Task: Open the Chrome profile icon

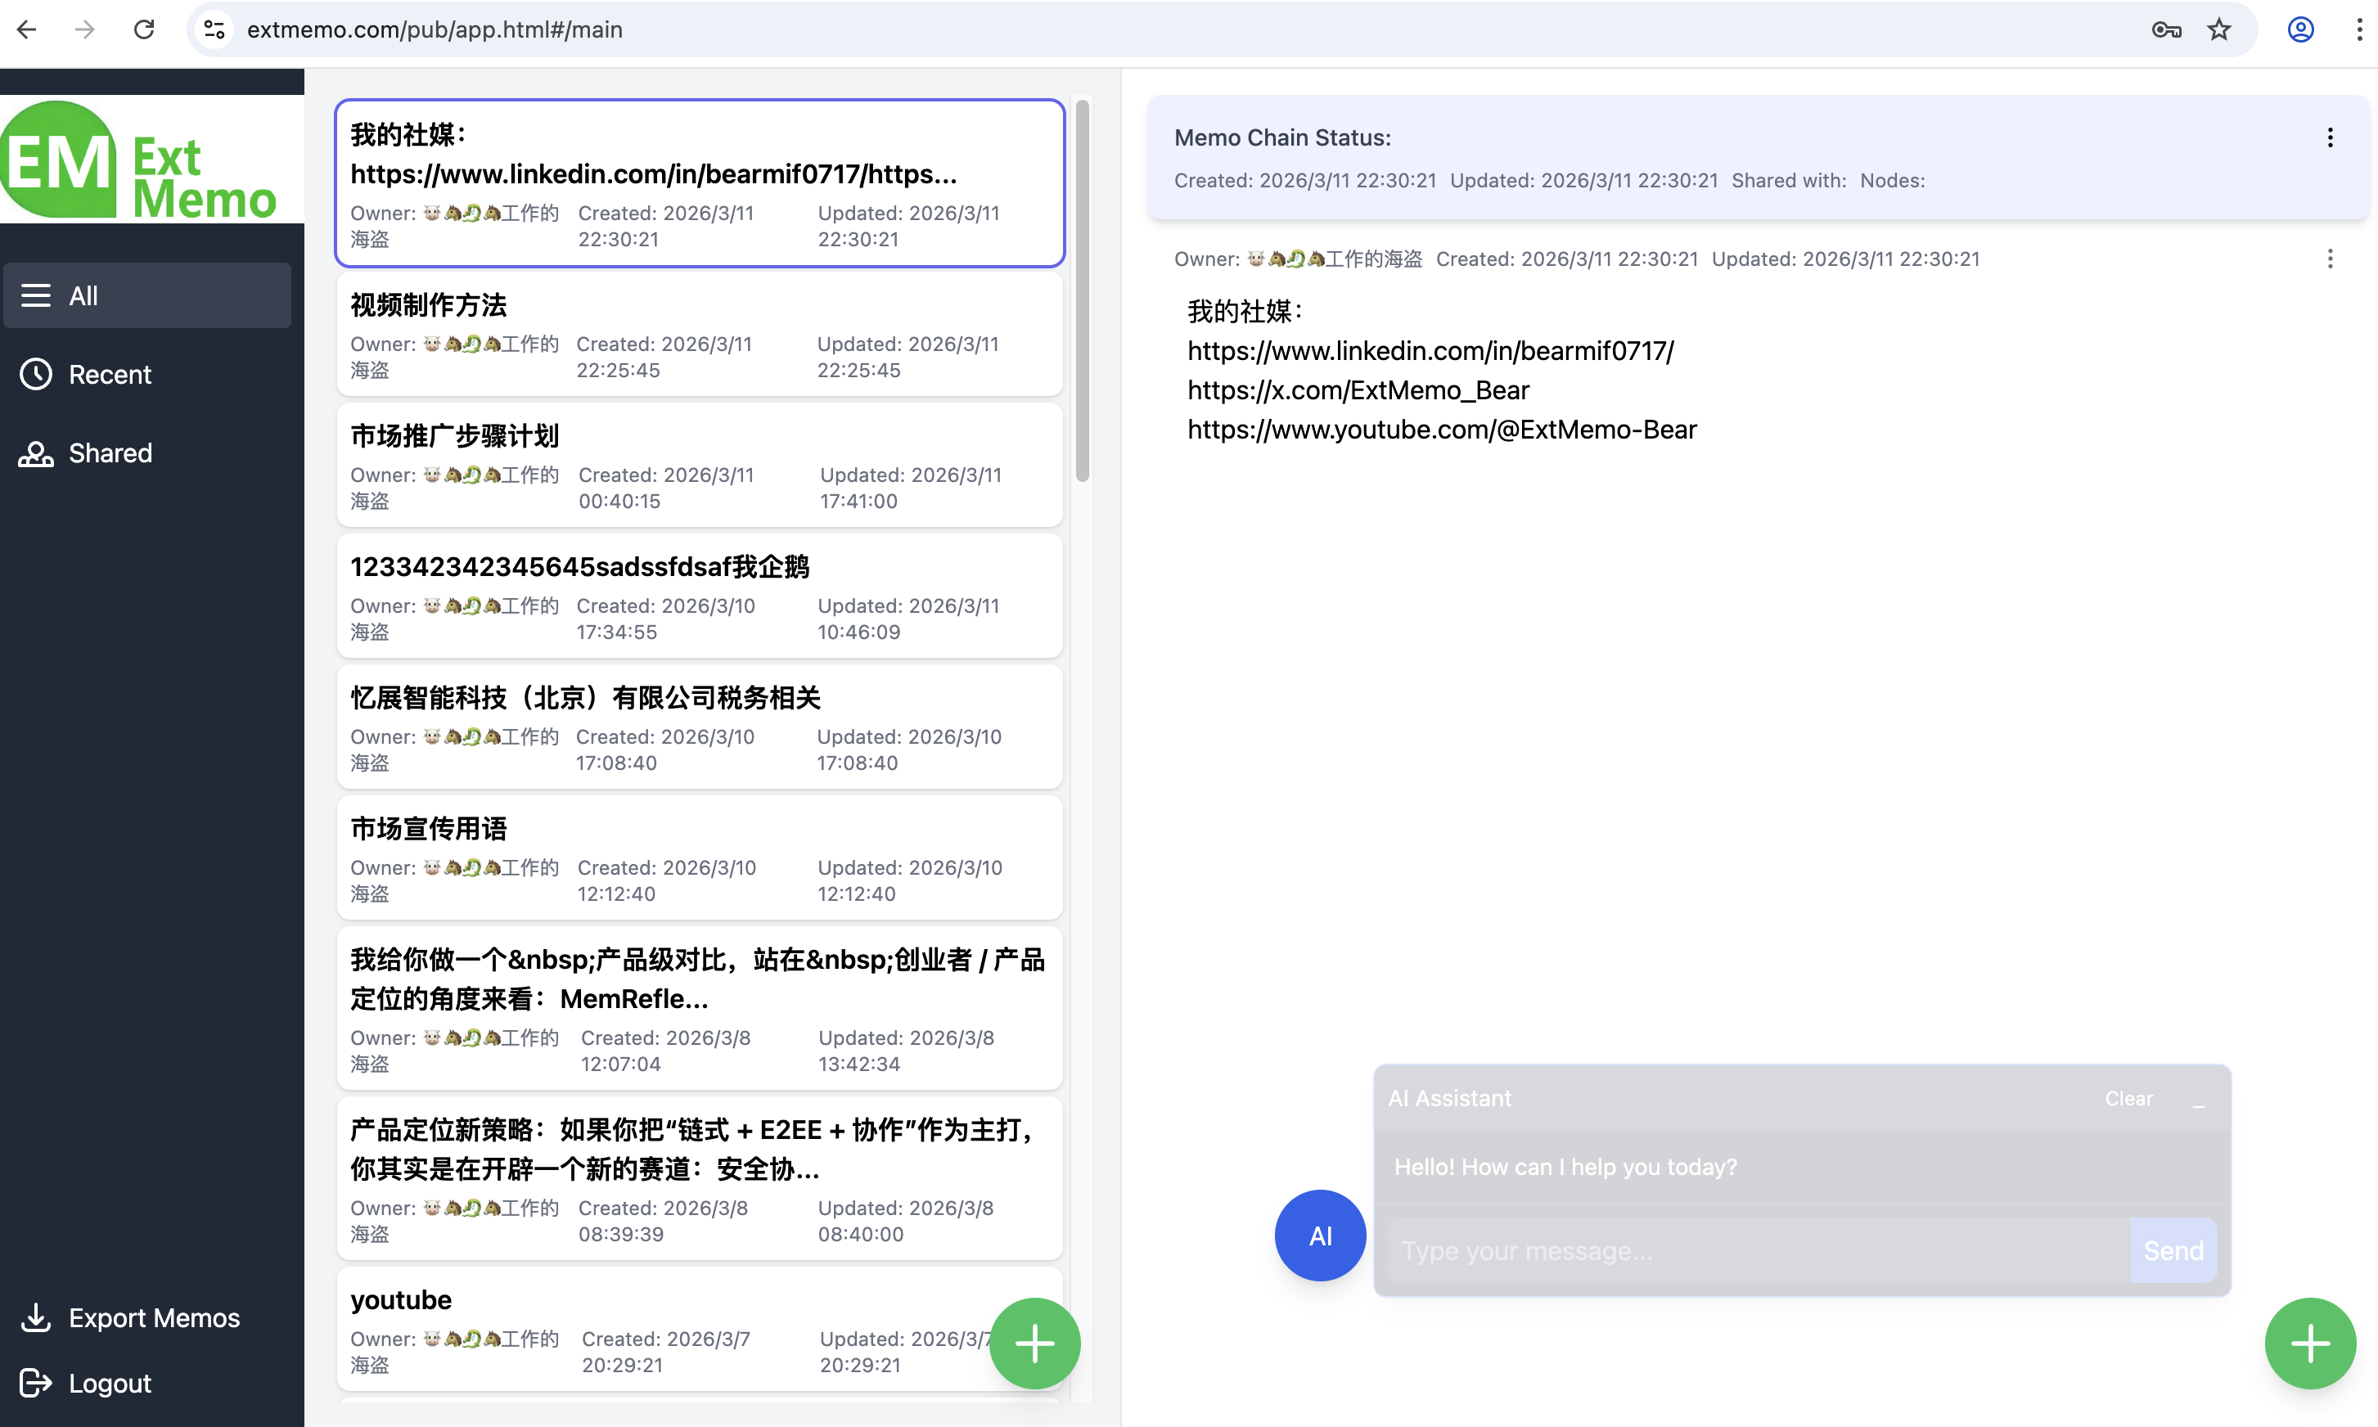Action: click(2300, 29)
